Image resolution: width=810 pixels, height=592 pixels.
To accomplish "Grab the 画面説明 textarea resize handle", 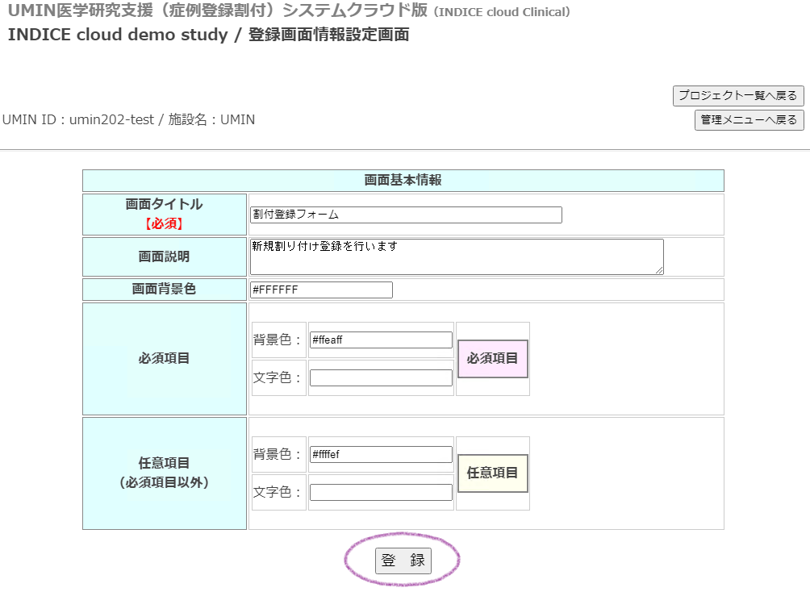I will pos(659,270).
